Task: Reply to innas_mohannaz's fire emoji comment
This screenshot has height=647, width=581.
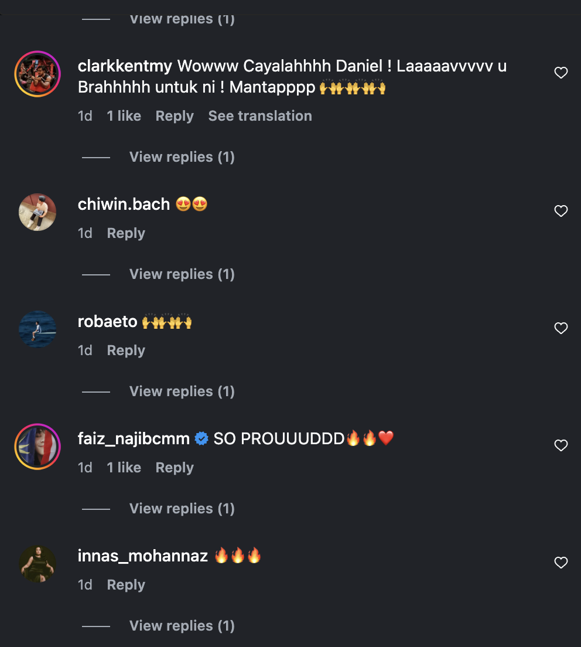Action: pos(126,585)
